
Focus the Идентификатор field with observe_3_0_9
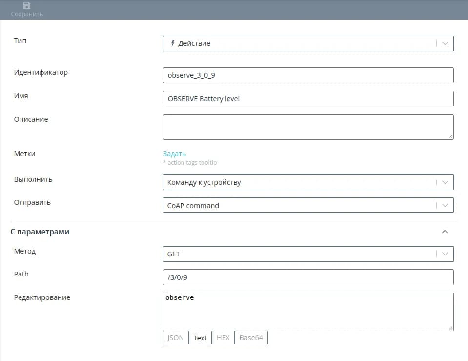coord(308,75)
